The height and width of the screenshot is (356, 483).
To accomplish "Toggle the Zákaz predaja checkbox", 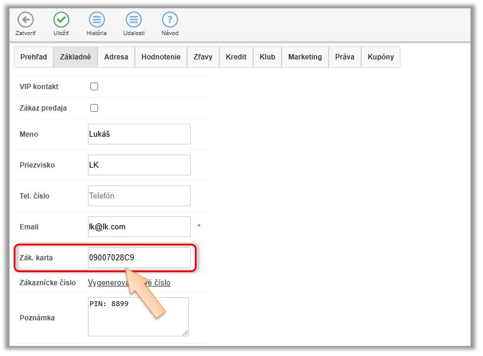I will pos(94,108).
